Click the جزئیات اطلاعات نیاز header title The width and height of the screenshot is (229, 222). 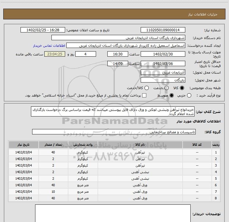pyautogui.click(x=203, y=14)
